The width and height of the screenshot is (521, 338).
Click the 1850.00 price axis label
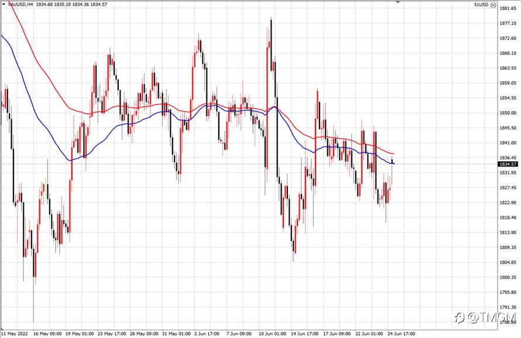(x=508, y=113)
